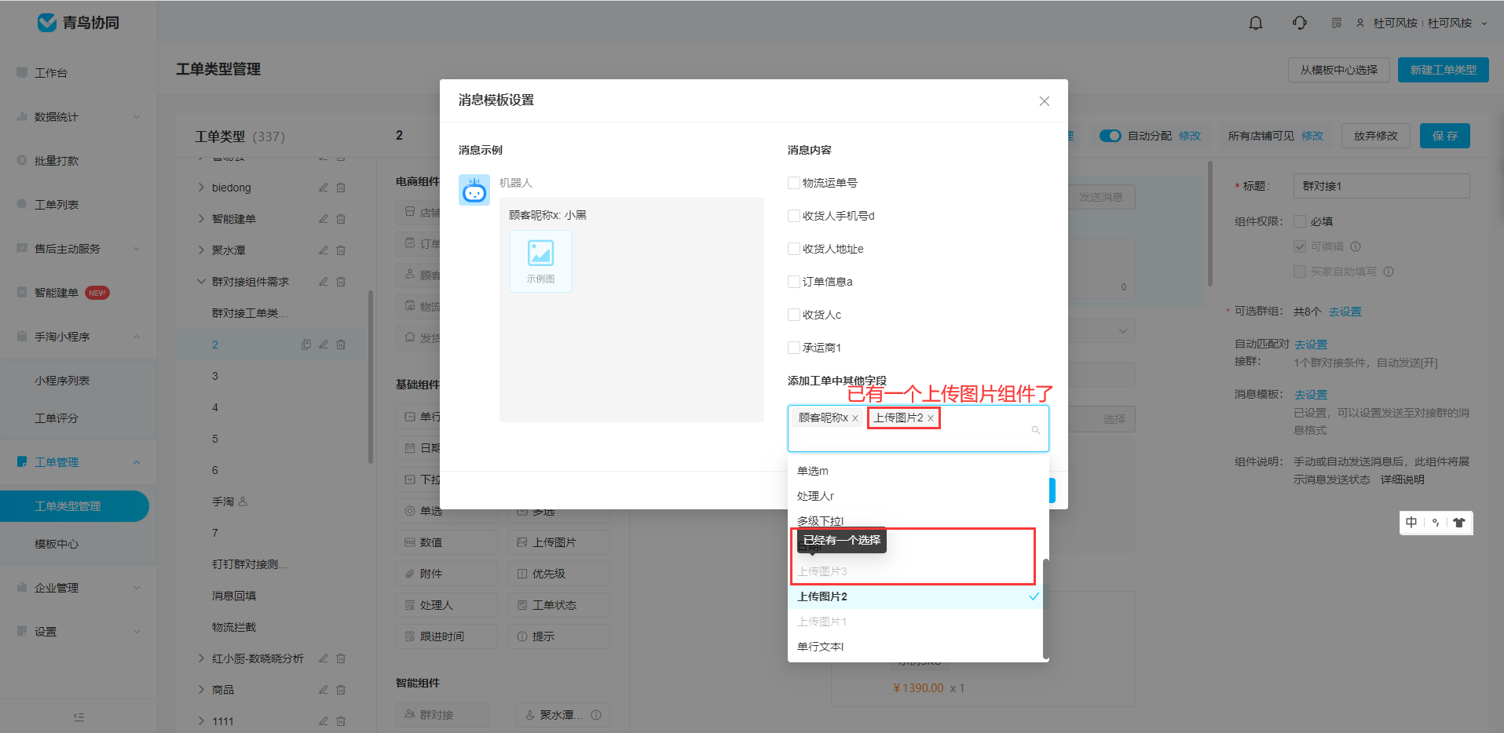The image size is (1504, 733).
Task: Click inside the 添加工单中其他字段 tag field
Action: tap(918, 428)
